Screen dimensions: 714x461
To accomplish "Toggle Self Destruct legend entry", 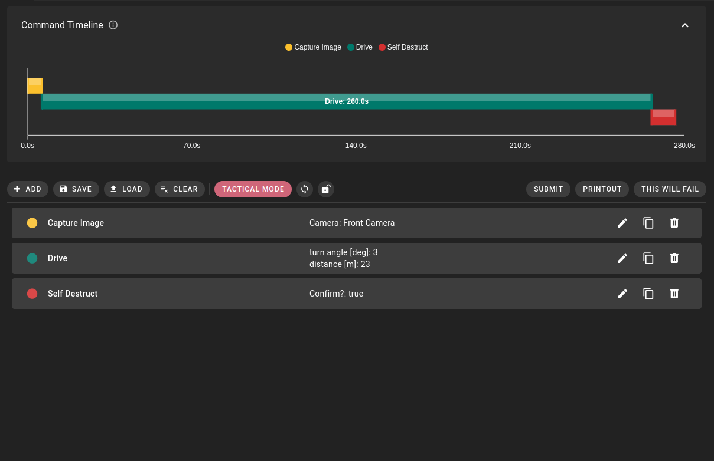I will pyautogui.click(x=403, y=47).
